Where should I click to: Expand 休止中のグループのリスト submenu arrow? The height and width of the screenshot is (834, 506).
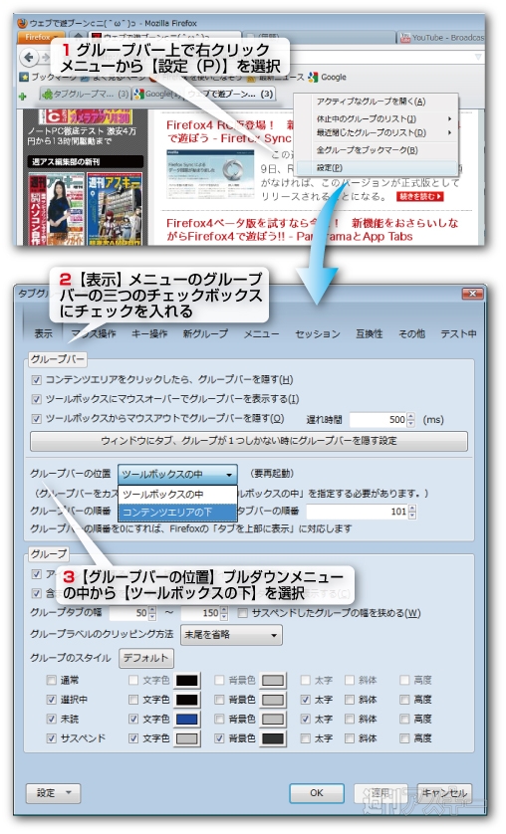pos(449,118)
